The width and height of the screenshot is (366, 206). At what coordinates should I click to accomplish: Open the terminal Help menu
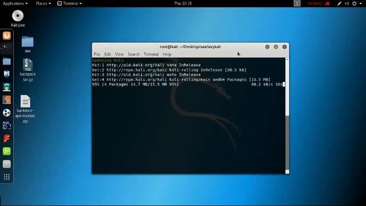point(167,54)
